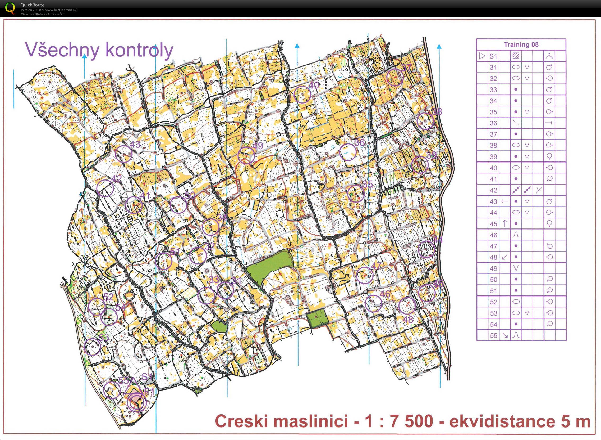Click control circle 40 on the map
This screenshot has height=440, width=601.
[303, 95]
